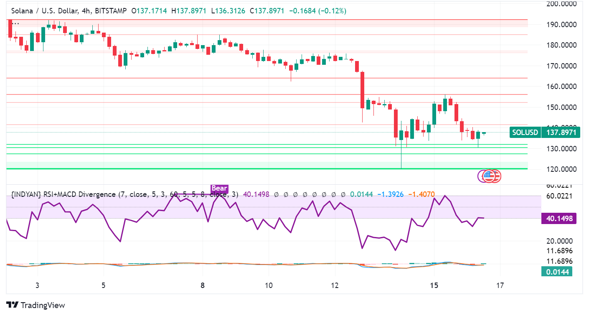Click date label 15 on the time axis
This screenshot has width=589, height=316.
pos(434,286)
